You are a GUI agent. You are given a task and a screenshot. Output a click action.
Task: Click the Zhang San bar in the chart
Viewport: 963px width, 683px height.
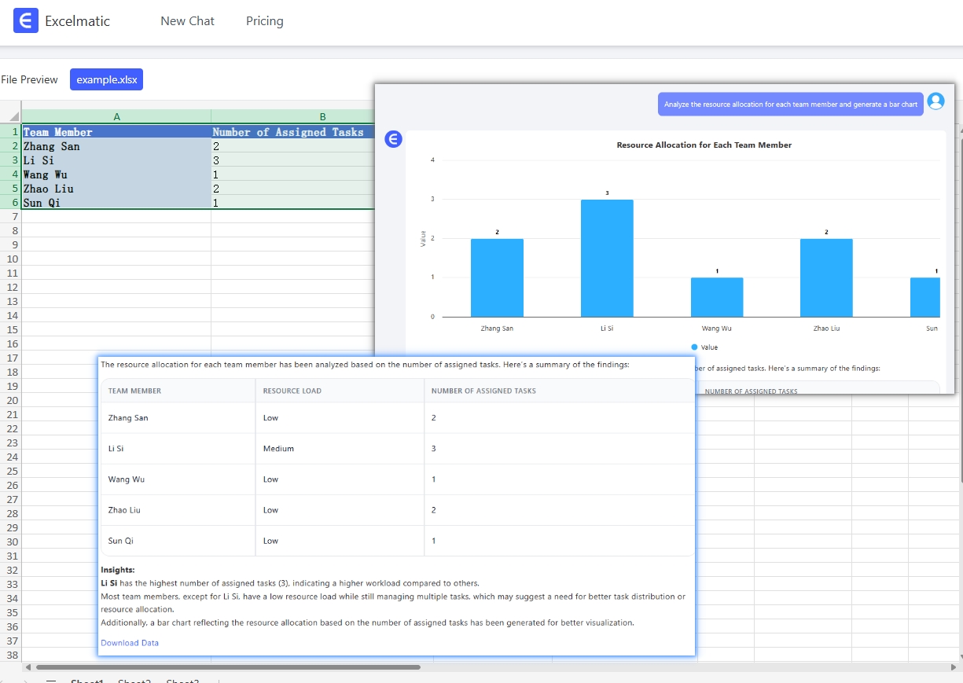pyautogui.click(x=497, y=277)
